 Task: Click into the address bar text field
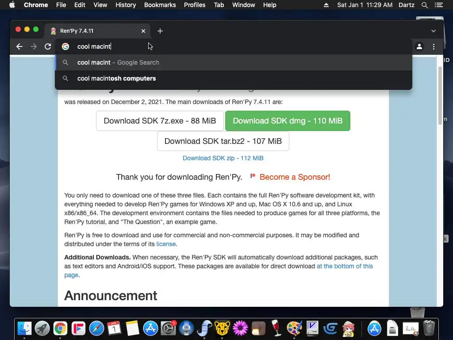[234, 46]
